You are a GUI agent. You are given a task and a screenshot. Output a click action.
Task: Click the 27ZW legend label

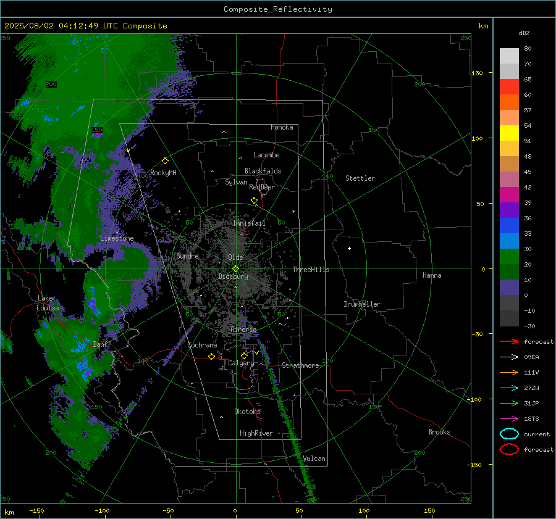coord(531,388)
